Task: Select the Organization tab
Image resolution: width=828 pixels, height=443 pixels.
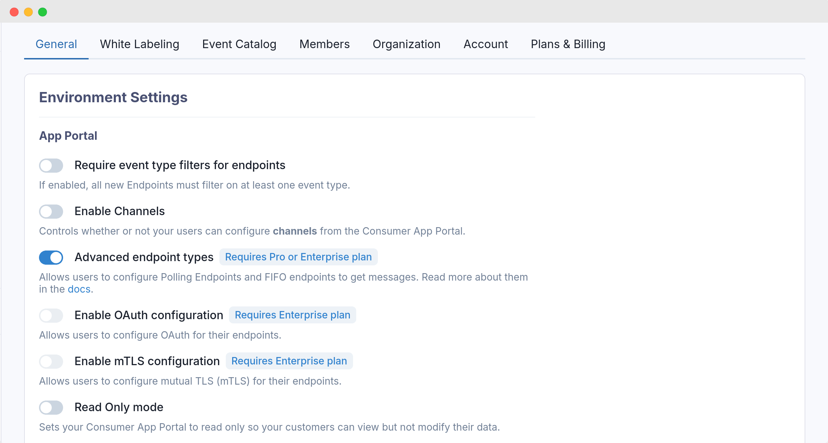Action: [407, 44]
